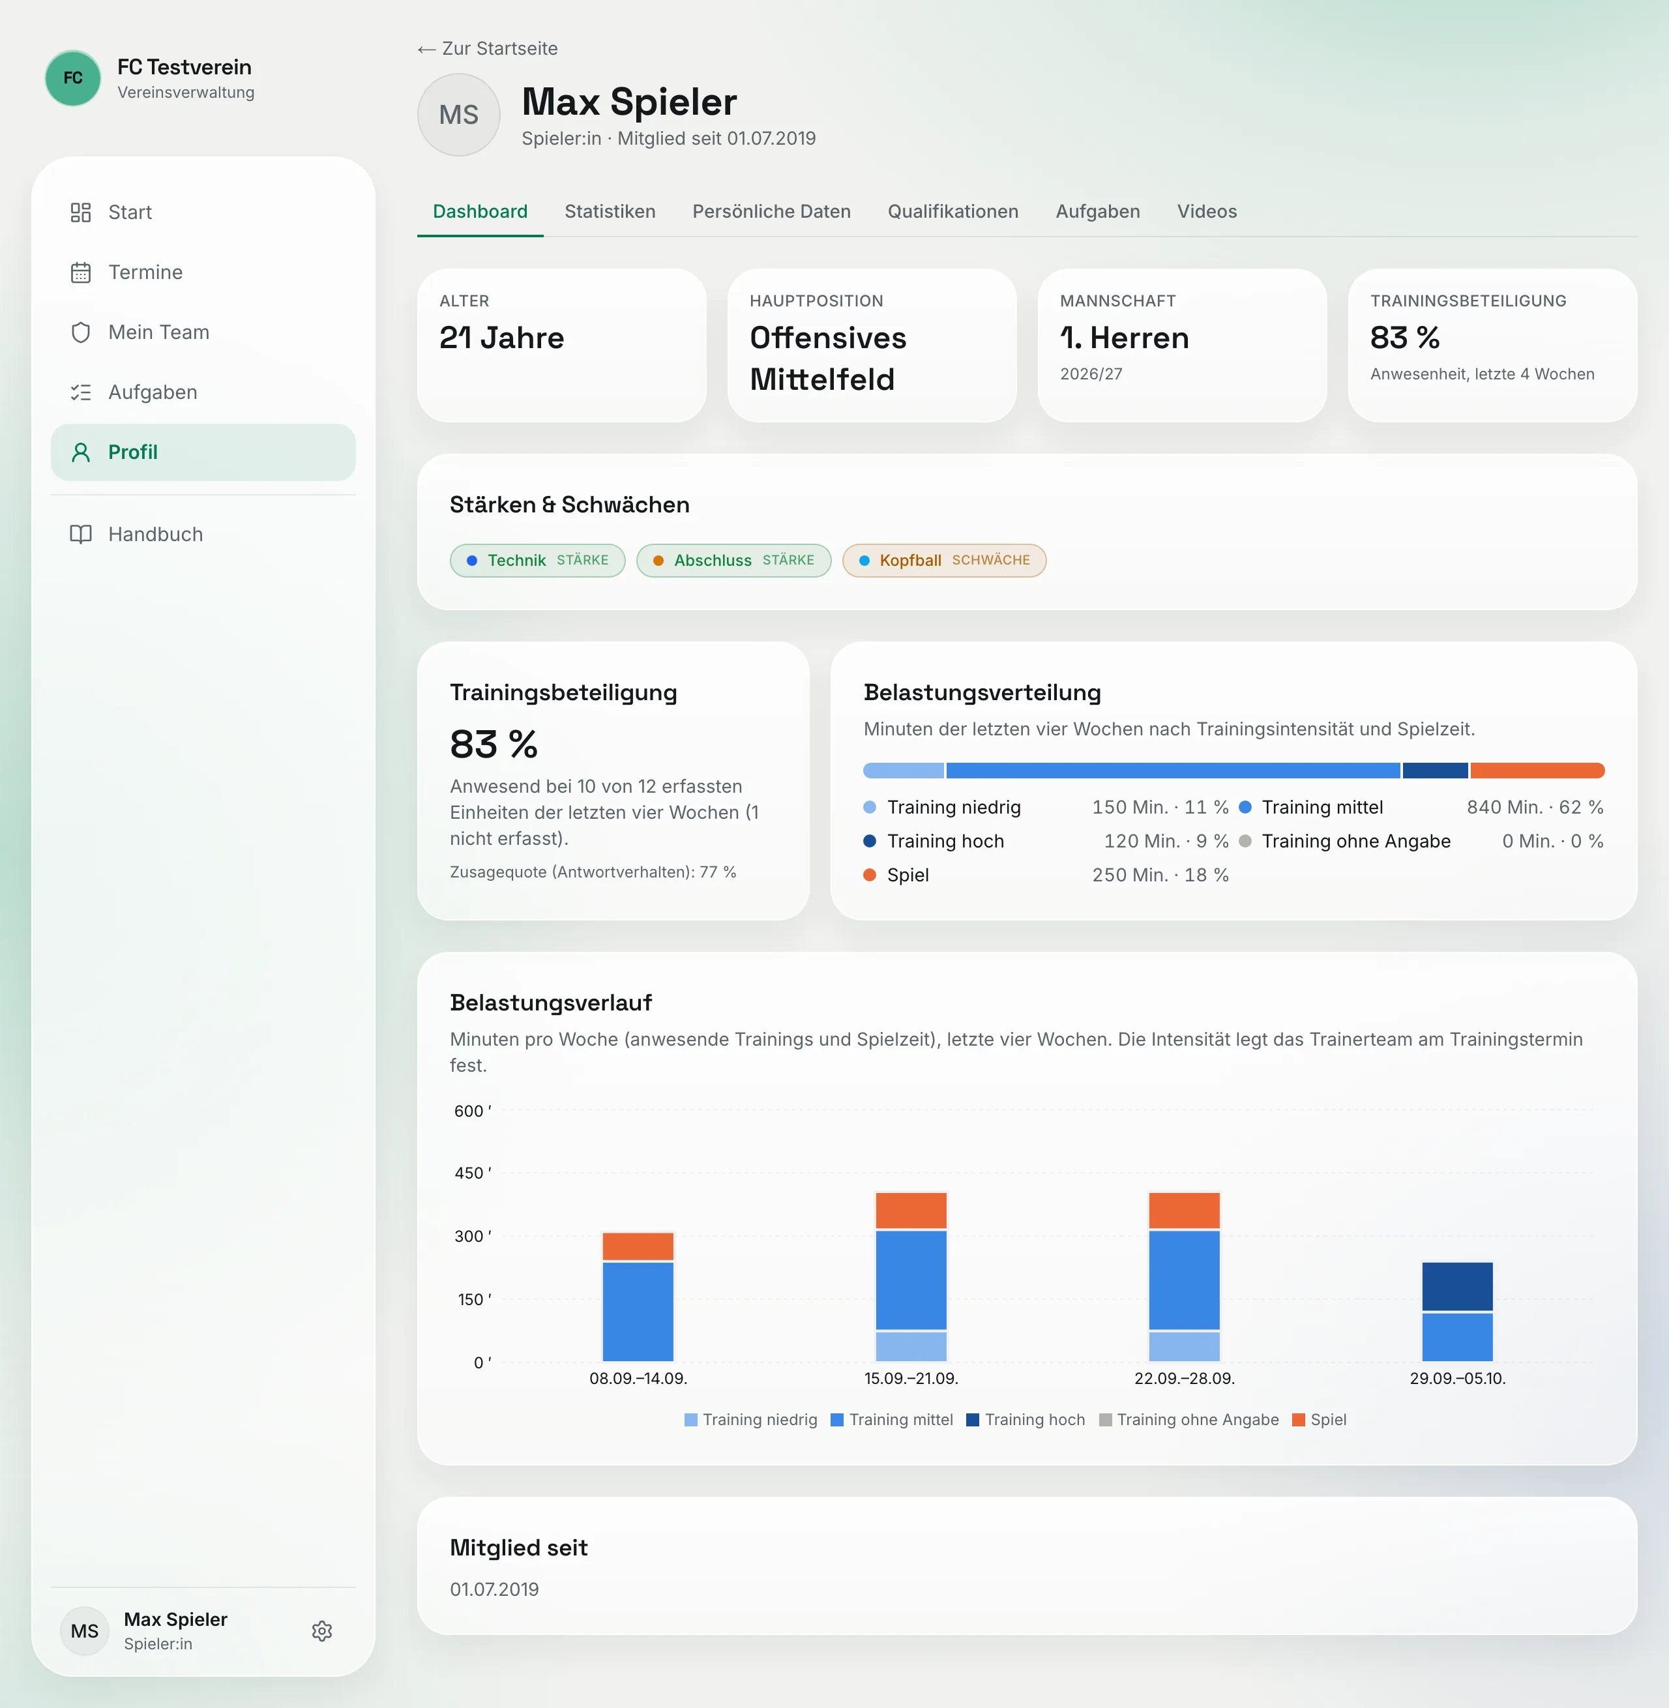
Task: Open the Aufgaben tab in profile
Action: (x=1097, y=211)
